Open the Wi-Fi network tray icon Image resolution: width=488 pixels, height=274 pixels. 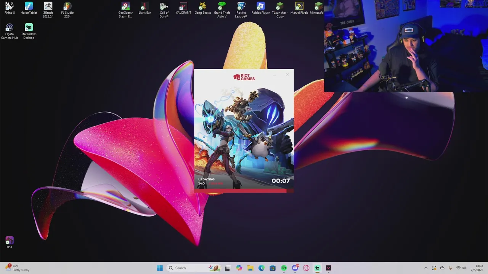458,268
